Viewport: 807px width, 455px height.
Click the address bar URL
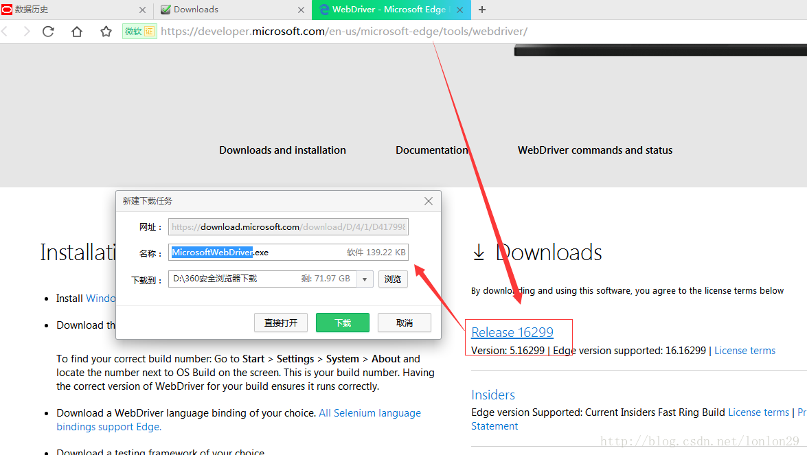point(344,32)
